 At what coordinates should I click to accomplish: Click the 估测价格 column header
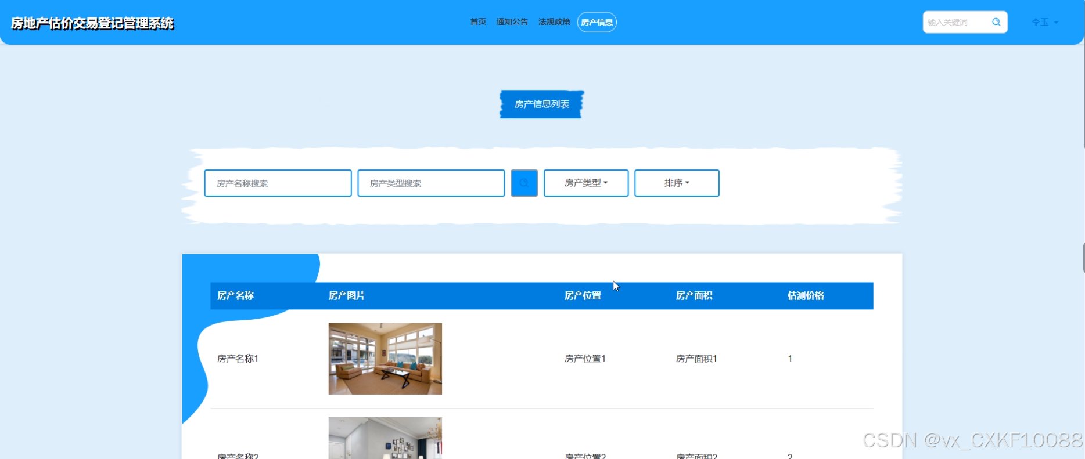[x=806, y=295]
